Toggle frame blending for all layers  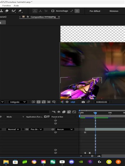point(64,112)
